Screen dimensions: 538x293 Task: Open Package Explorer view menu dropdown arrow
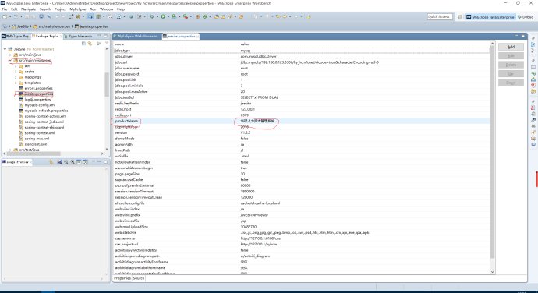point(107,44)
